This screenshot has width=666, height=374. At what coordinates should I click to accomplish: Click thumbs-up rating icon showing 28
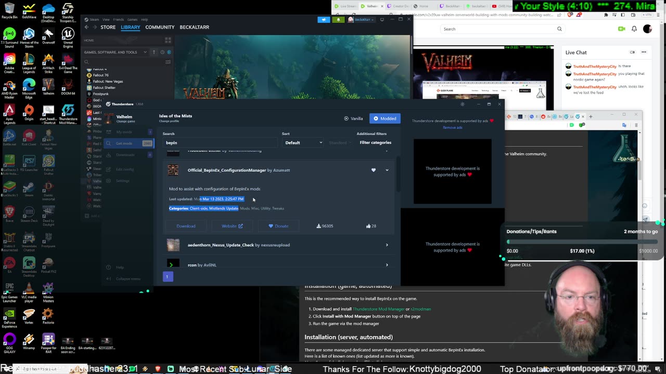(x=368, y=226)
